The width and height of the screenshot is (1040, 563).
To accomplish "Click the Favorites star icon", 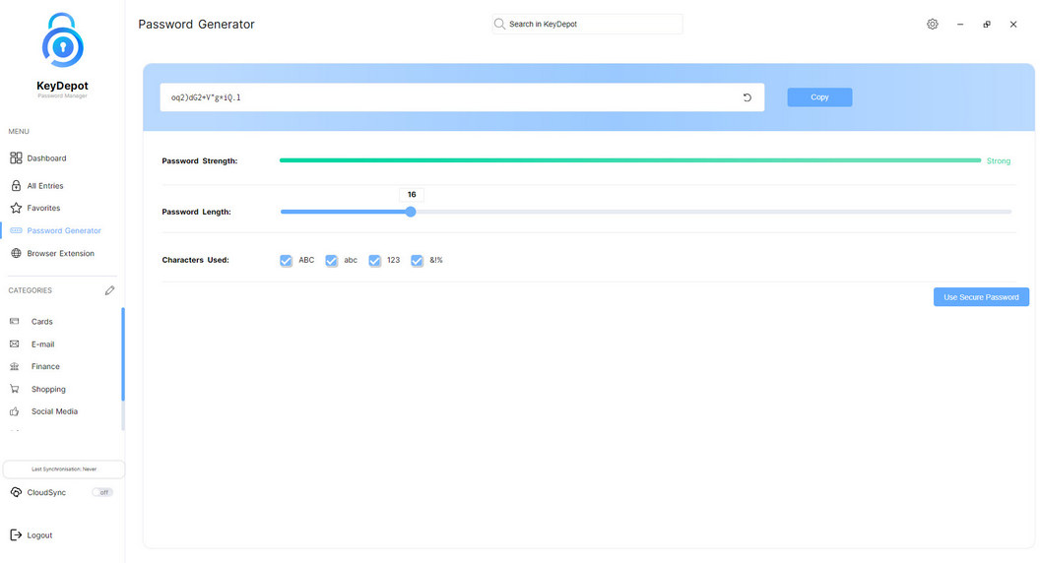I will (x=16, y=208).
